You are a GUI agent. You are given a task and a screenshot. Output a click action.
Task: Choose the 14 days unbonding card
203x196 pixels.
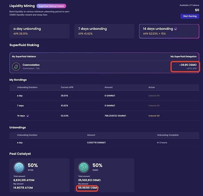click(x=169, y=31)
